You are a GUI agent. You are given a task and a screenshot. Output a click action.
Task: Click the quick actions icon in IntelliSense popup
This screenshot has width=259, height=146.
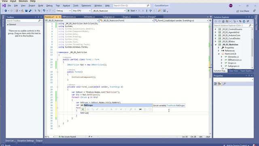tap(83, 109)
